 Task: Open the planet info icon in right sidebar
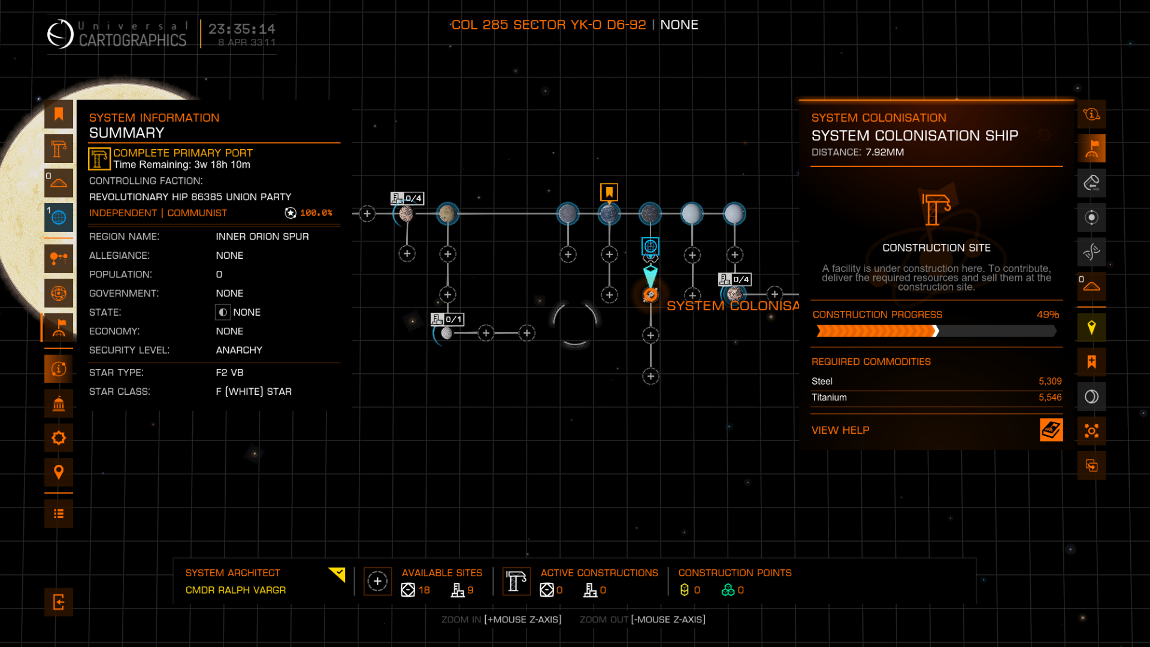pos(1091,114)
